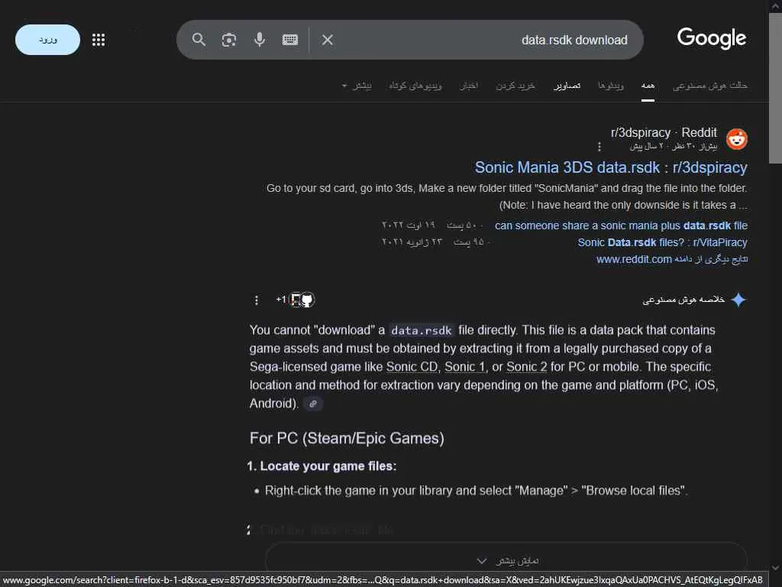Open 'Sonic Mania 3DS data.rsdk' result

[x=611, y=167]
